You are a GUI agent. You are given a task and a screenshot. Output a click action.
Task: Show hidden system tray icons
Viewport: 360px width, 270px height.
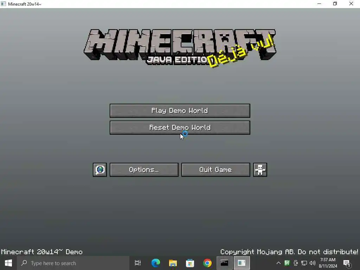click(x=278, y=263)
